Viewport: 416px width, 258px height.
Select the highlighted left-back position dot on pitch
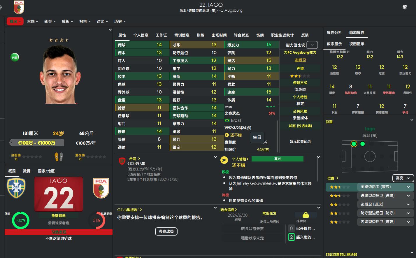[354, 144]
